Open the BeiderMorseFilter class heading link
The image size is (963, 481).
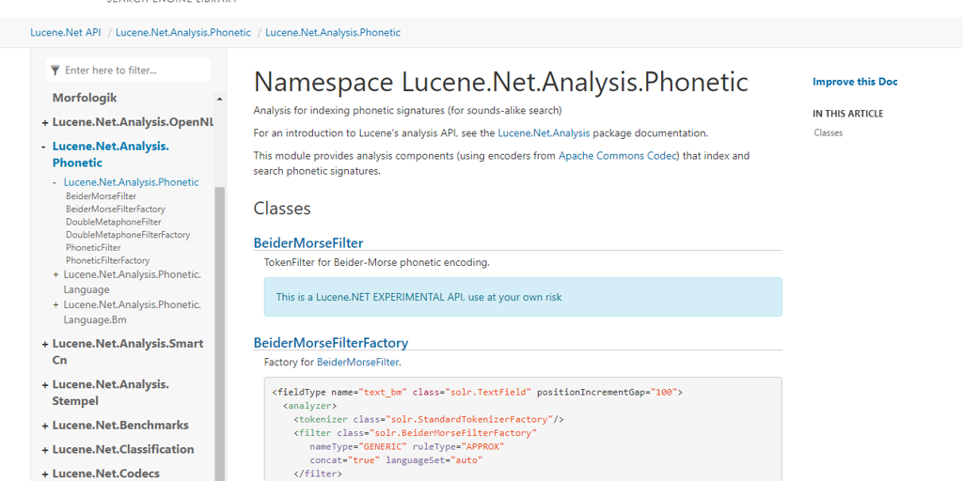tap(308, 243)
